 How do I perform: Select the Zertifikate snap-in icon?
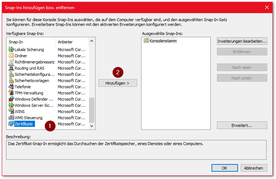11,124
